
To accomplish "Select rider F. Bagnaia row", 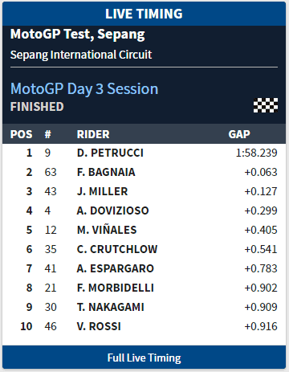I will coord(144,172).
